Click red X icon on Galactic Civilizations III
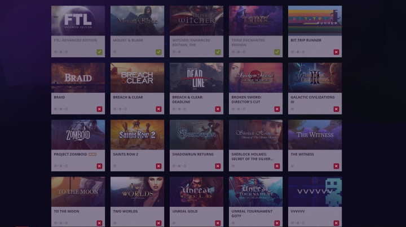Image resolution: width=406 pixels, height=227 pixels. 336,109
